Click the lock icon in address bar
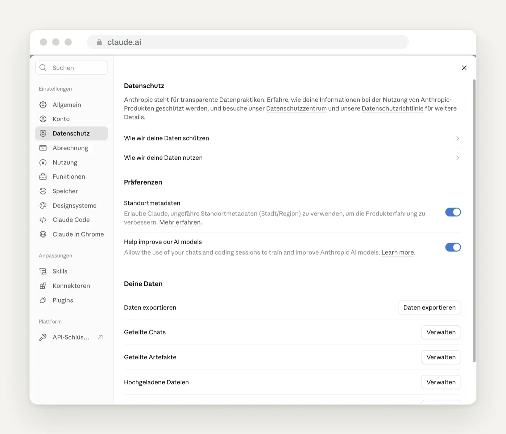Image resolution: width=506 pixels, height=434 pixels. pos(99,42)
